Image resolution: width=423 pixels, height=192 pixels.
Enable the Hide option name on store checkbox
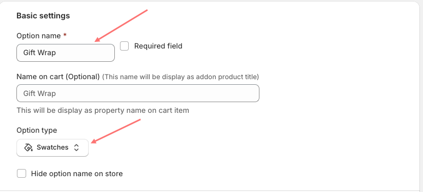tap(22, 174)
